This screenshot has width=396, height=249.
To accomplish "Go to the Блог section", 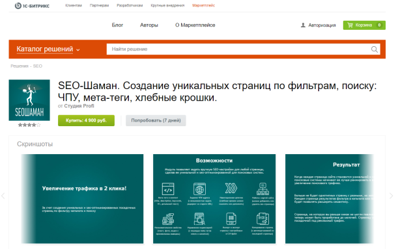I will 117,25.
